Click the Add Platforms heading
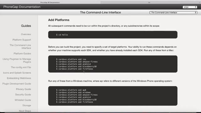Image resolution: width=201 pixels, height=113 pixels. pyautogui.click(x=59, y=20)
